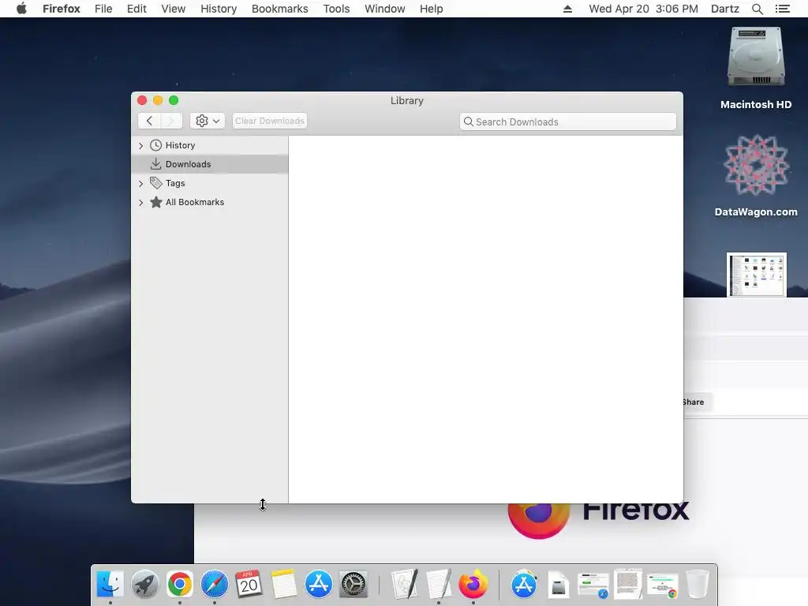Expand the History tree item
Screen dimensions: 808x606
140,146
